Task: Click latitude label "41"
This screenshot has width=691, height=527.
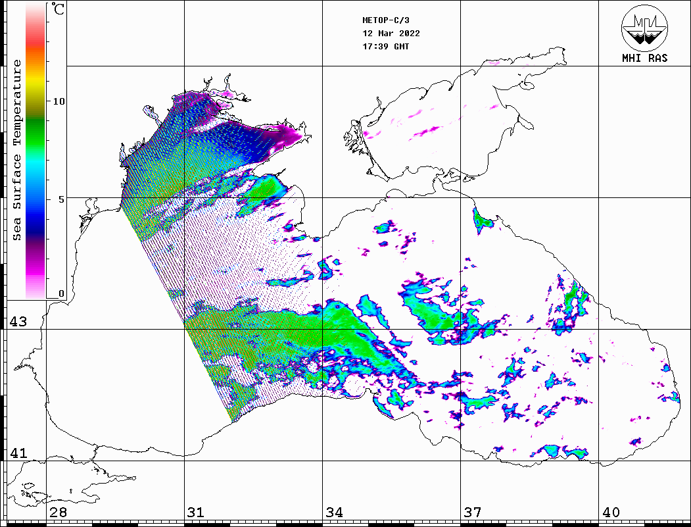Action: 18,453
